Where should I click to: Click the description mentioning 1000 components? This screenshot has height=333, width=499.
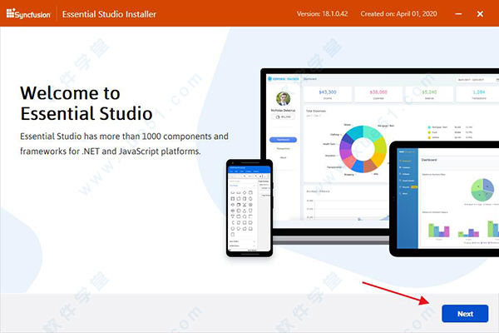coord(124,144)
